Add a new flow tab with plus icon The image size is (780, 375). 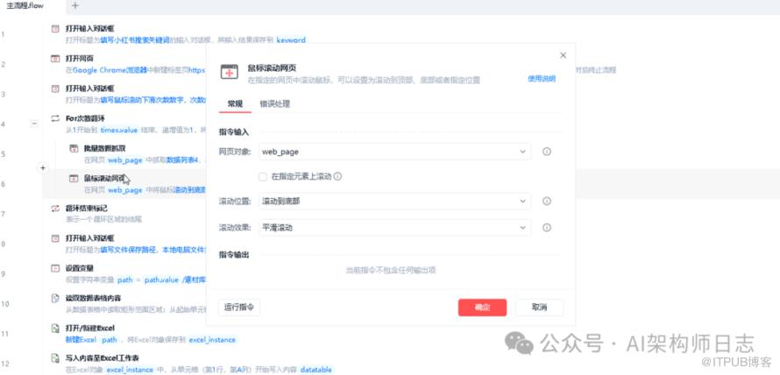coord(75,5)
